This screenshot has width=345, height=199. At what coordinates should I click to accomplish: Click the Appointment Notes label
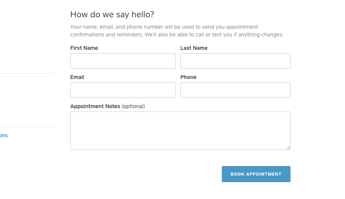(95, 106)
